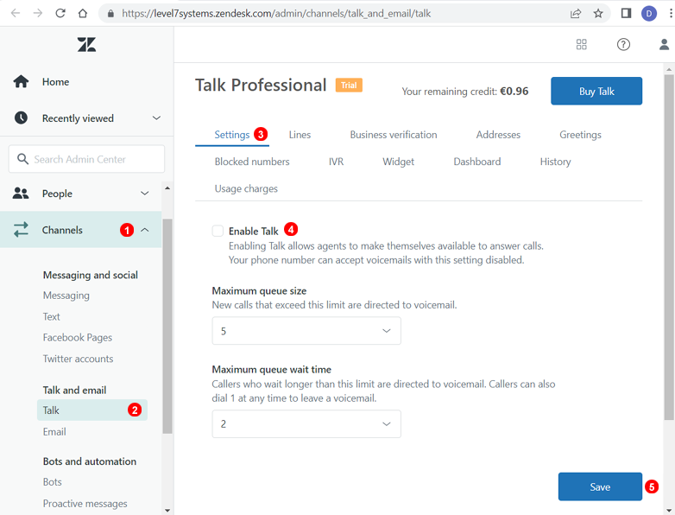Open Email under Talk and email
Image resolution: width=675 pixels, height=515 pixels.
point(54,431)
